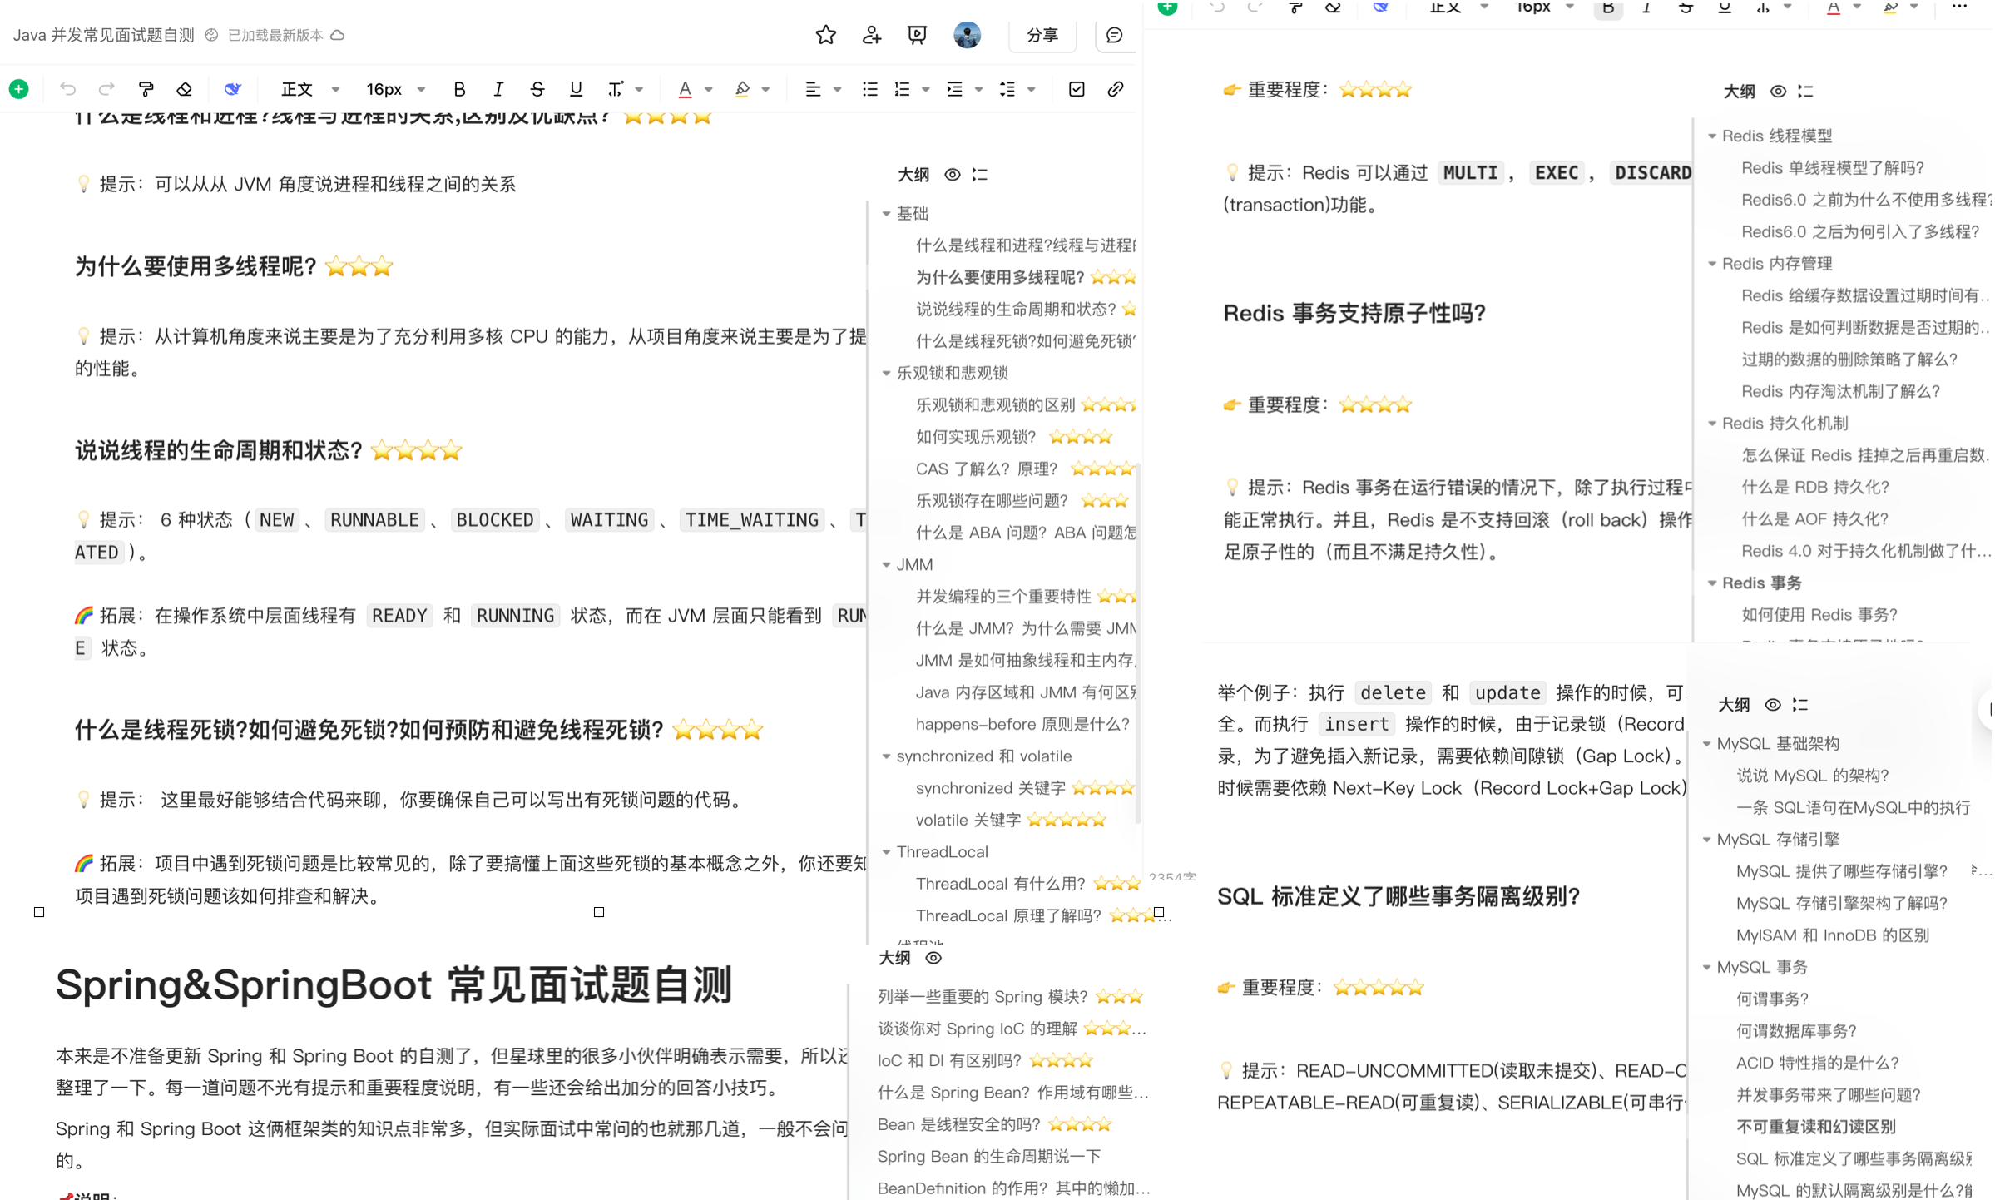
Task: Collapse the 乐观锁和悲观锁 outline section
Action: click(x=887, y=374)
